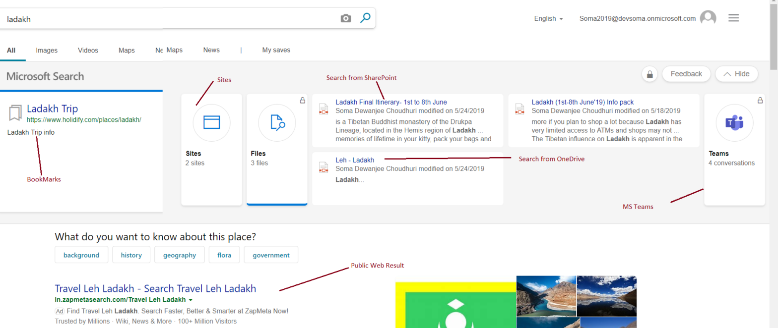Image resolution: width=778 pixels, height=328 pixels.
Task: Open the hamburger settings menu
Action: click(733, 18)
